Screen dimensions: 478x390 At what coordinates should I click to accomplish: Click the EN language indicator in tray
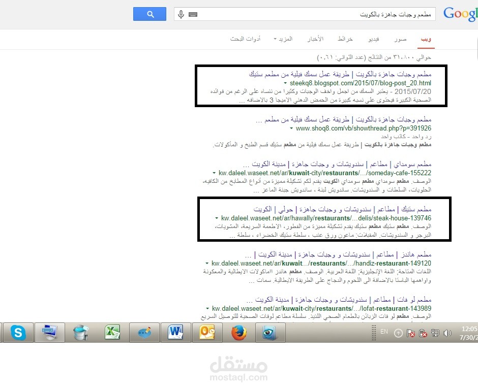(x=384, y=332)
